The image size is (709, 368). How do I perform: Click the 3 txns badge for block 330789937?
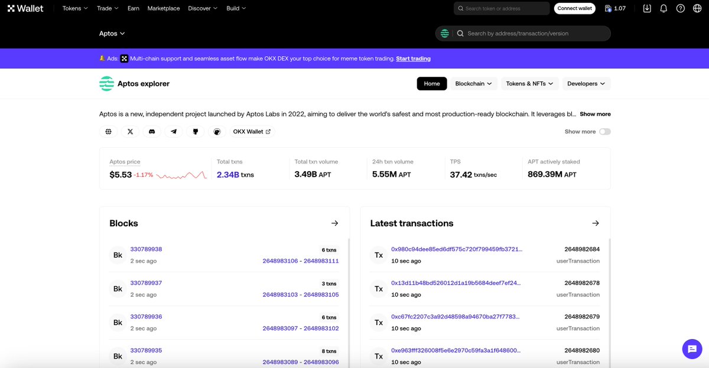[329, 284]
